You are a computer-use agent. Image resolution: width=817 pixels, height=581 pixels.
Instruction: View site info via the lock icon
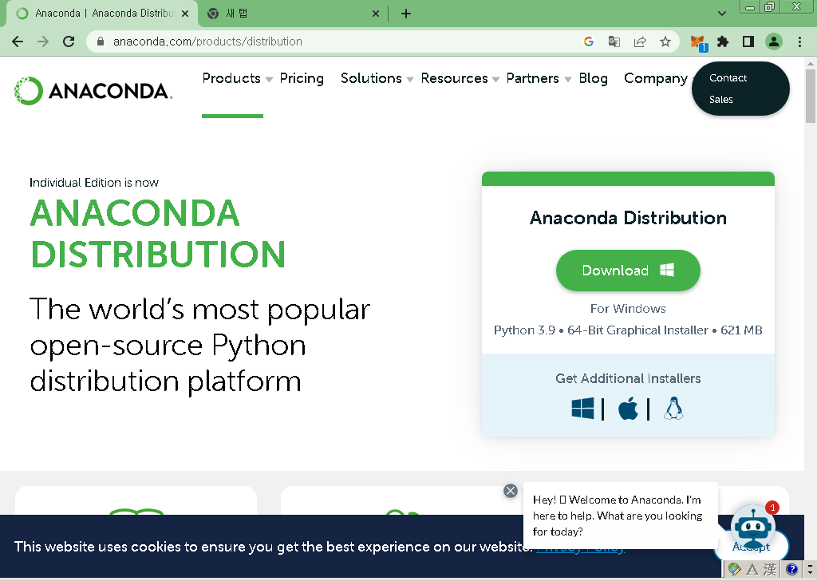pyautogui.click(x=101, y=41)
